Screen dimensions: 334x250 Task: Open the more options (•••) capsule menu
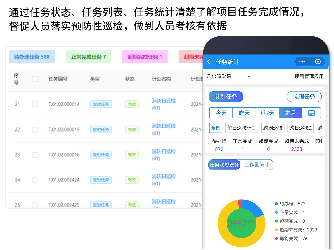coord(302,61)
